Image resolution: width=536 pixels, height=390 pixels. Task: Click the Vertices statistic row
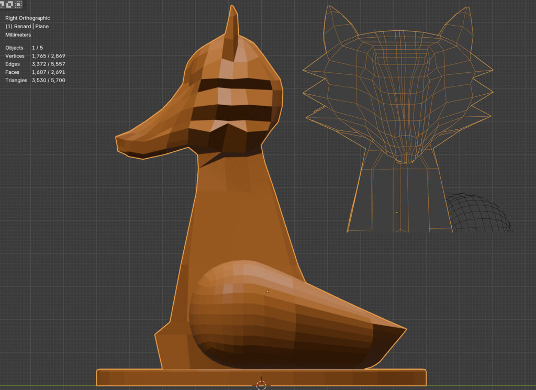click(x=35, y=56)
